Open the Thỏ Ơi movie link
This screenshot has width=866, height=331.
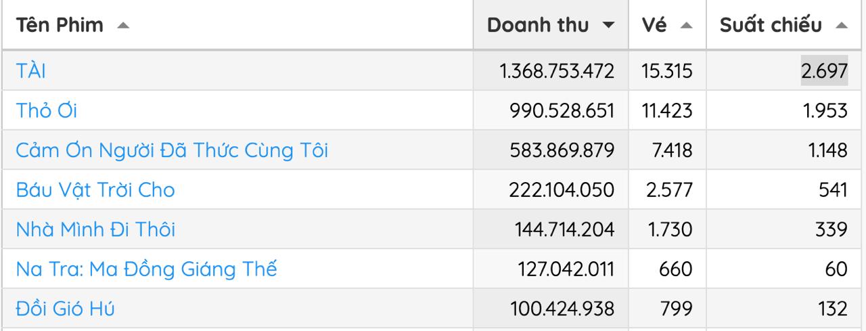47,110
